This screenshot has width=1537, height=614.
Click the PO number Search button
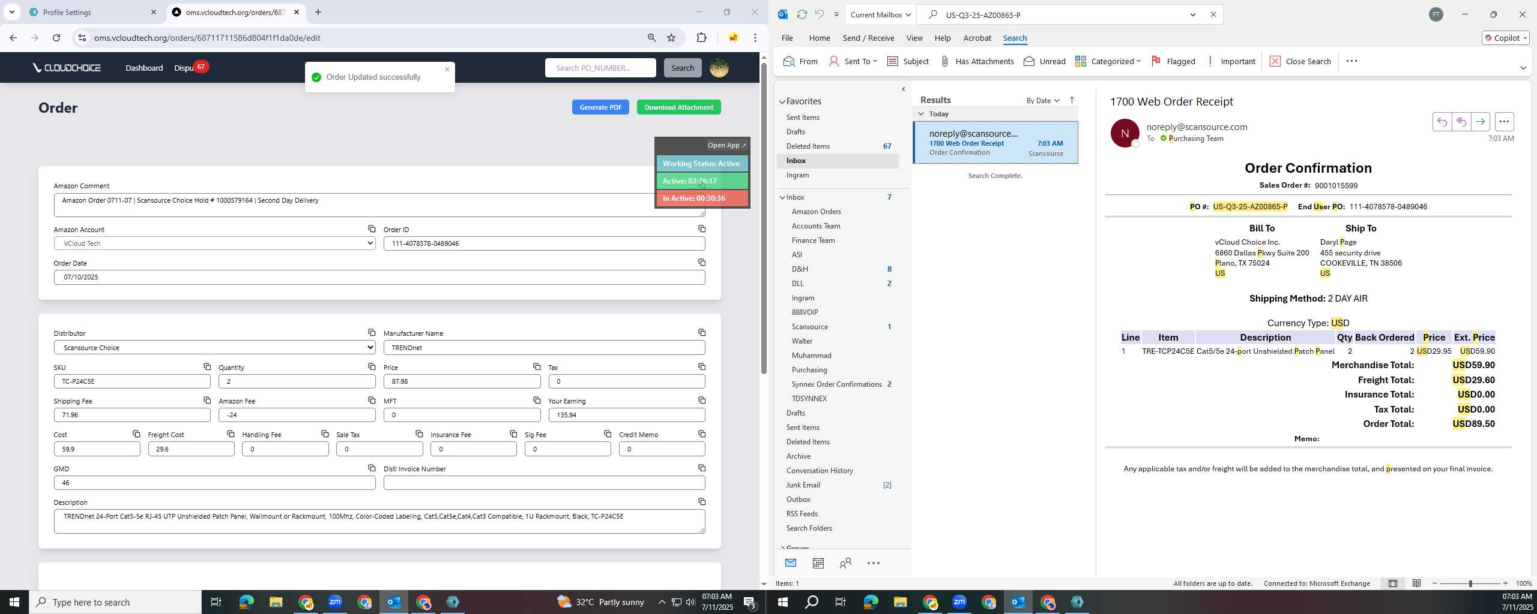682,68
